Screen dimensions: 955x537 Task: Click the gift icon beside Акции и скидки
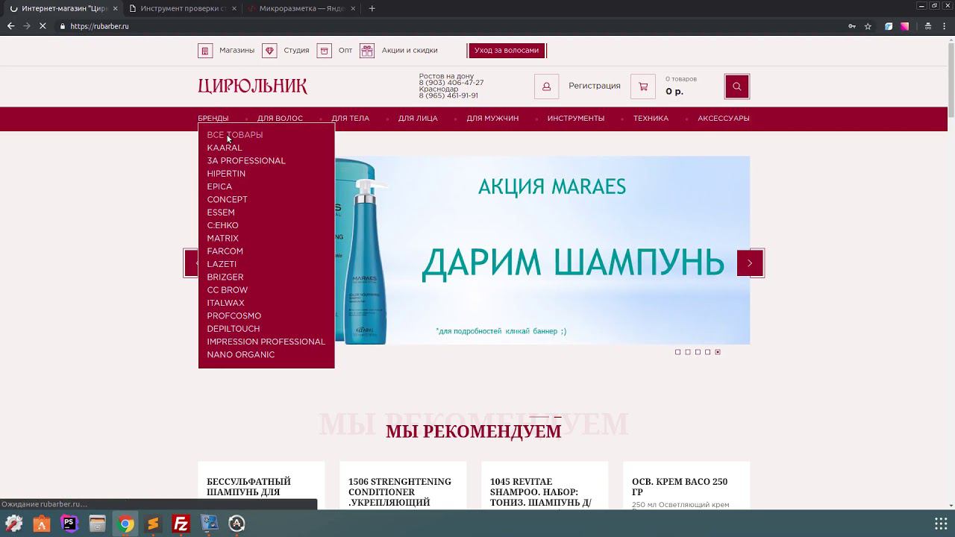click(x=367, y=51)
